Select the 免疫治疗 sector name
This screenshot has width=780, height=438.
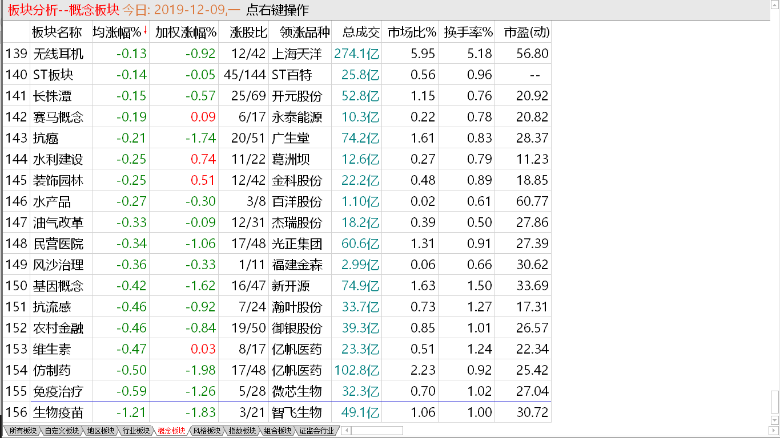tap(58, 391)
